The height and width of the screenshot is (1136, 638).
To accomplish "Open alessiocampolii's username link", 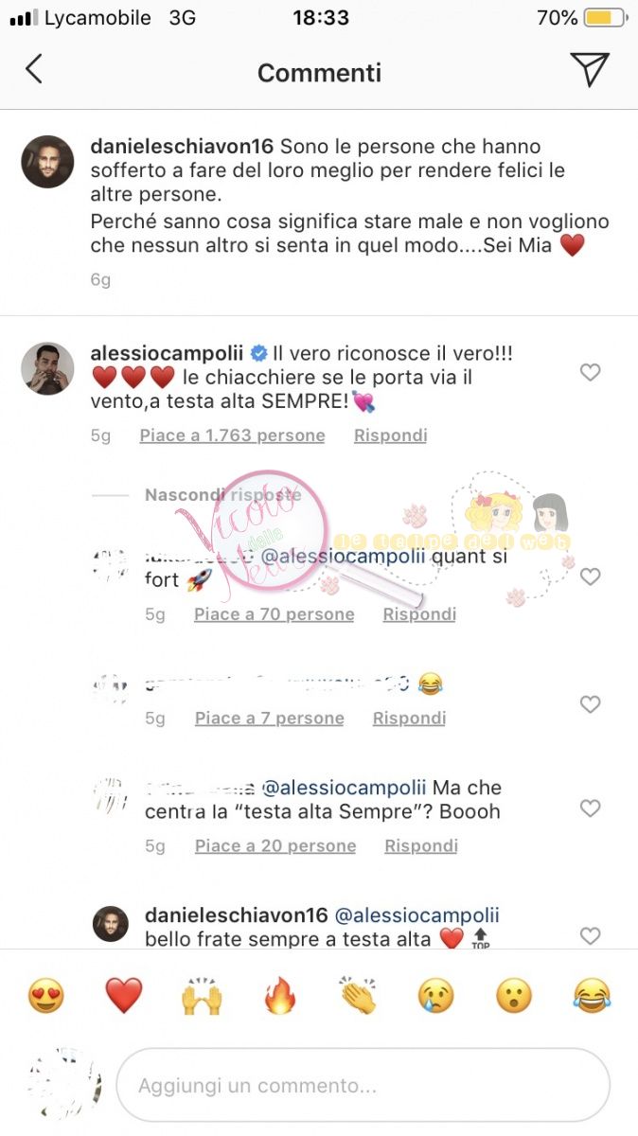I will click(167, 353).
